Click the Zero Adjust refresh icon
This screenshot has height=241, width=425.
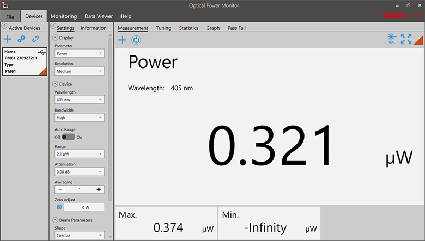[59, 207]
